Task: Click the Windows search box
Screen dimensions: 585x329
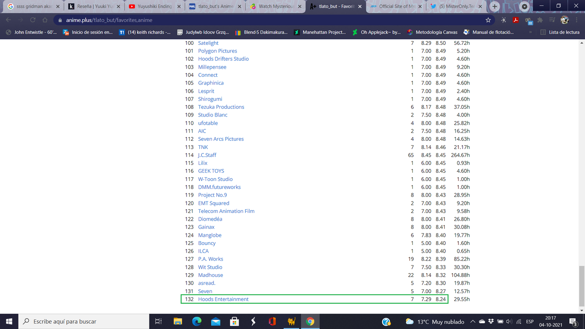Action: (84, 321)
